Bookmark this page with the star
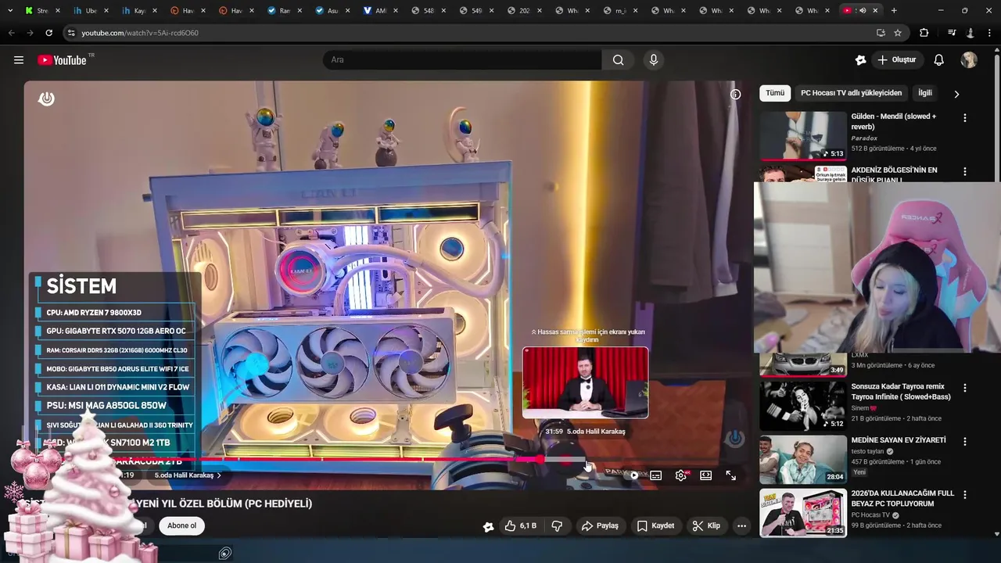1001x563 pixels. [898, 33]
